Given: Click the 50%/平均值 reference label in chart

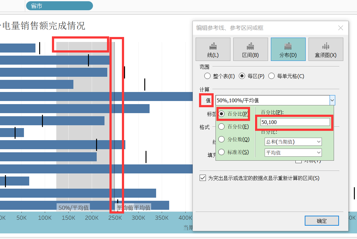Looking at the screenshot, I should [x=73, y=208].
